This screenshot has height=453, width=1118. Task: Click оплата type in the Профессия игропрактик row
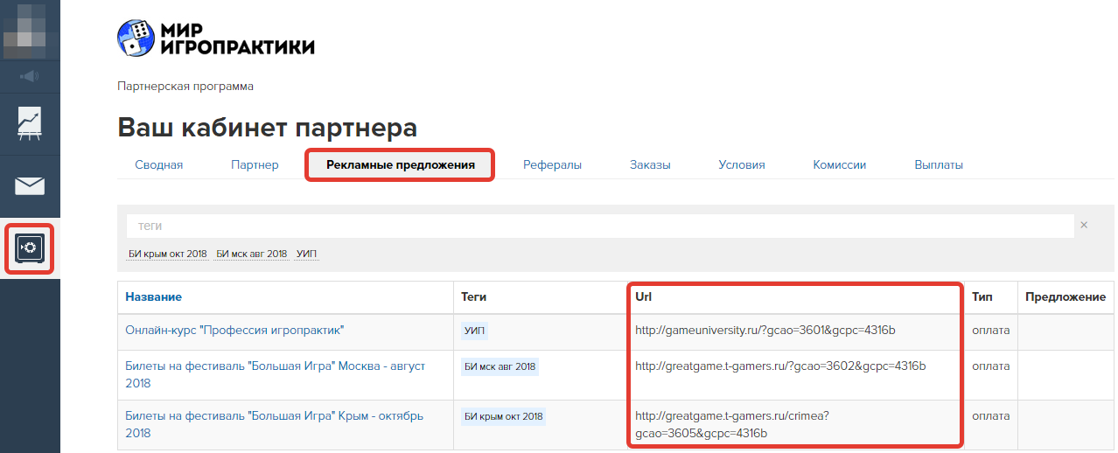coord(990,330)
